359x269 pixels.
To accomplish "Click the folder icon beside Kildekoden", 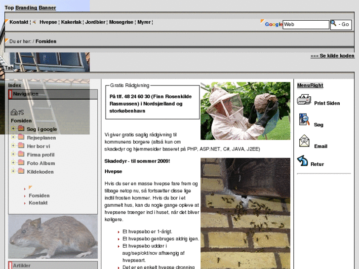I will point(21,171).
